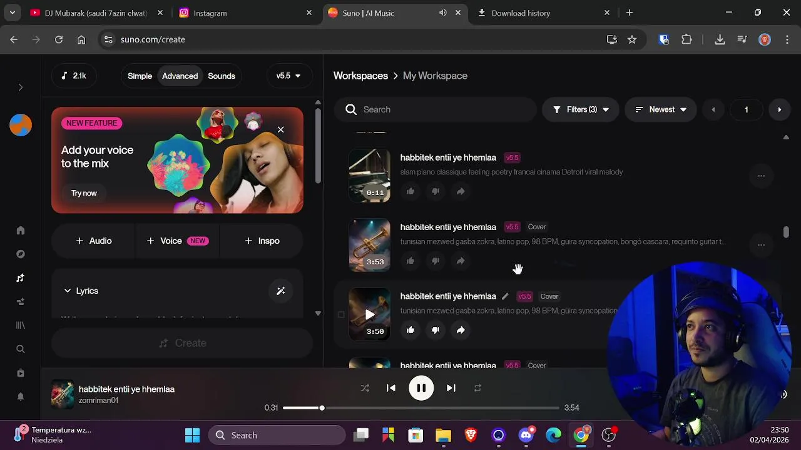Share the 3:50 Cover song
Image resolution: width=801 pixels, height=450 pixels.
pos(461,330)
